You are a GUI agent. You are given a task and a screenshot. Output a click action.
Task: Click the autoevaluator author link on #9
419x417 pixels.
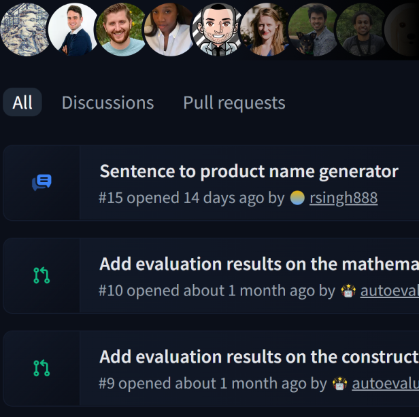pos(385,383)
